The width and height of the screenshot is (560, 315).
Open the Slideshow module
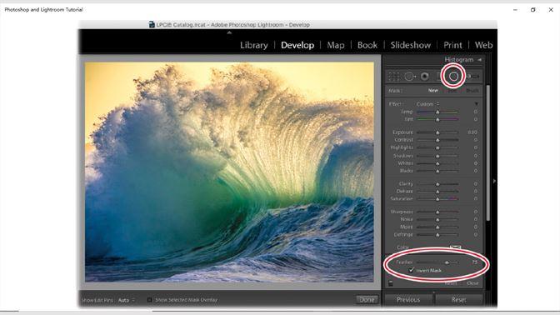click(x=411, y=45)
